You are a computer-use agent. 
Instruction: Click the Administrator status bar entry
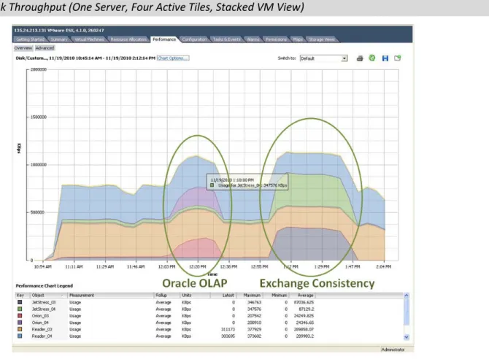393,350
